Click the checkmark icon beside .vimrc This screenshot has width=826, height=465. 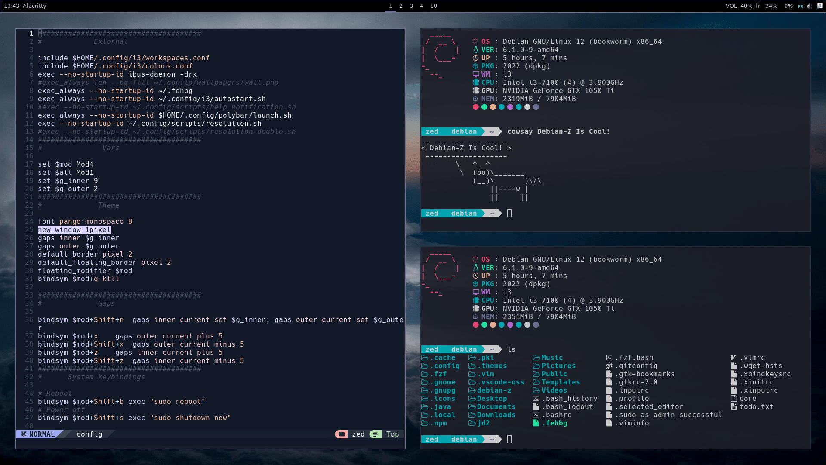pos(734,357)
